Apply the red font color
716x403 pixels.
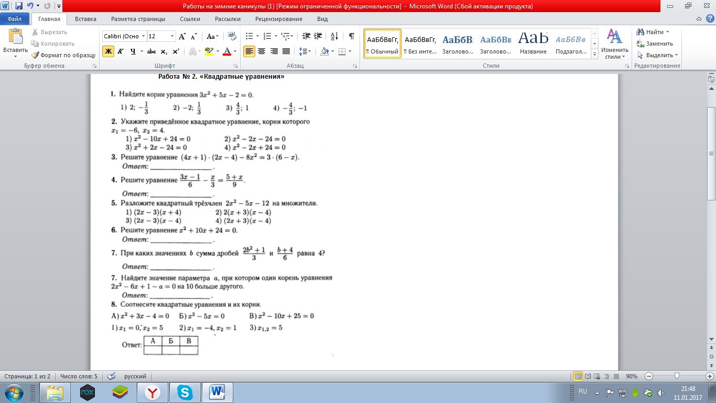(227, 51)
